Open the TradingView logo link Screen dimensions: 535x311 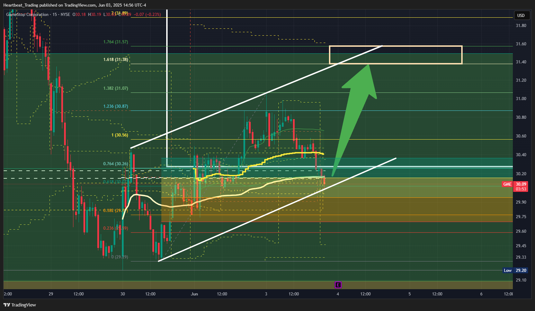point(20,305)
